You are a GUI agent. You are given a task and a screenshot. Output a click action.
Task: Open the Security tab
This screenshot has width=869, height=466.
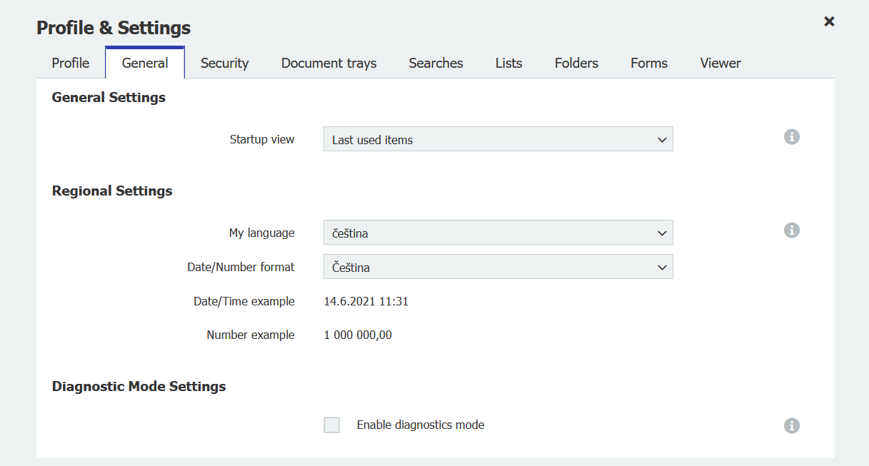pyautogui.click(x=224, y=63)
